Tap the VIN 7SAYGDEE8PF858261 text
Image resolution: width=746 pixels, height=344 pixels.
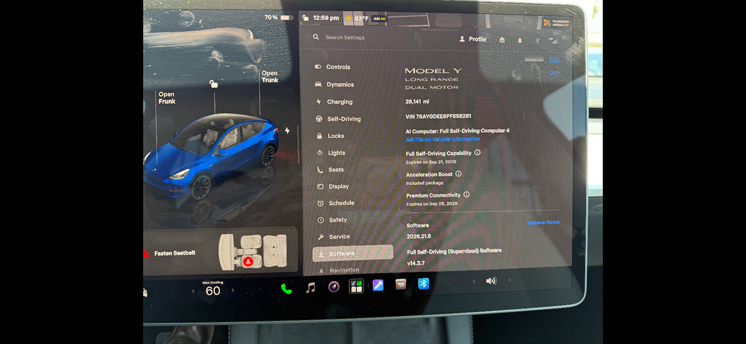coord(438,116)
